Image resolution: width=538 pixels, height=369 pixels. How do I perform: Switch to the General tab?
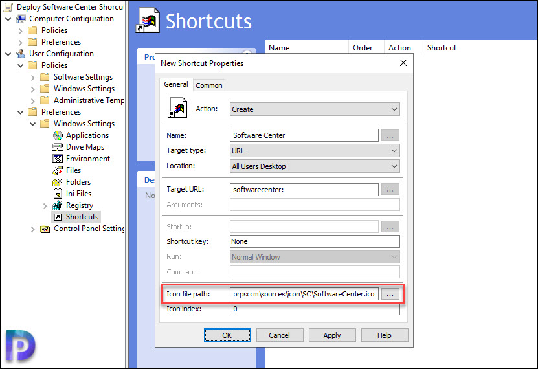(175, 84)
